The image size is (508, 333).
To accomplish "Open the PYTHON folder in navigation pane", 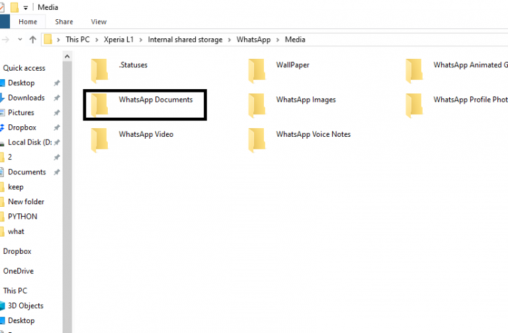I will (x=22, y=217).
